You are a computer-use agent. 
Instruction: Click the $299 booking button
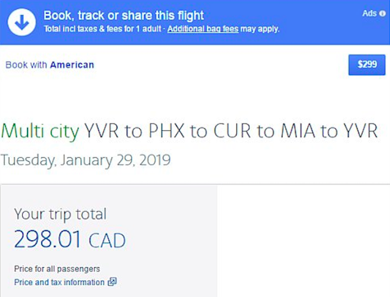tap(367, 65)
